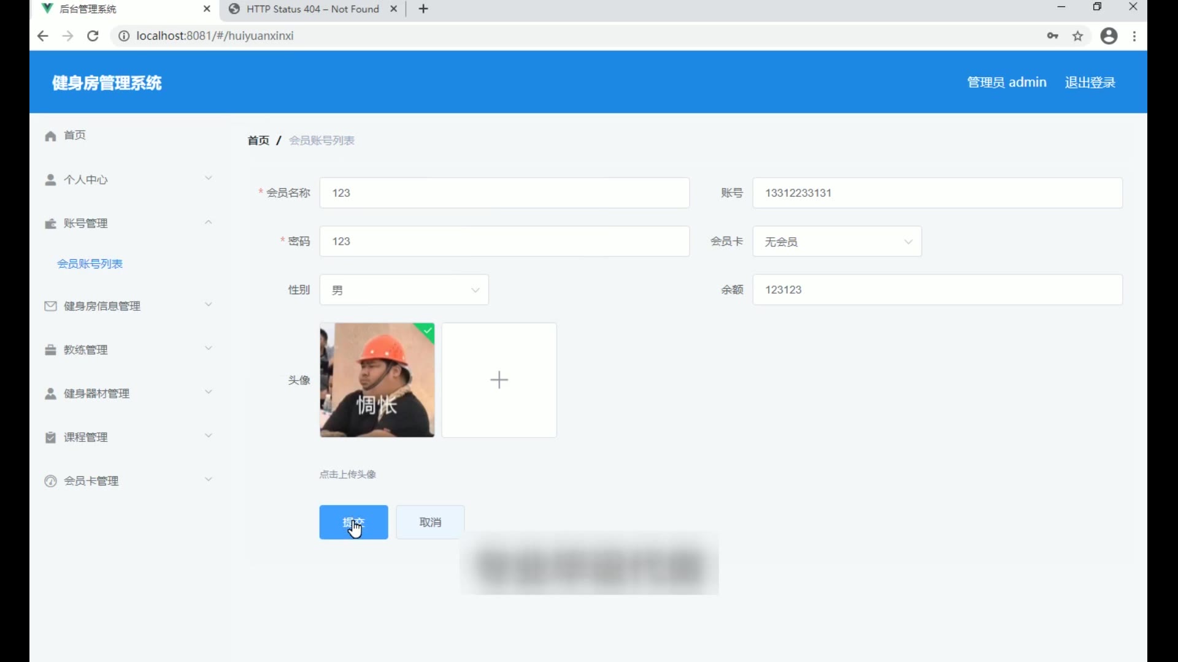Click the 取消 cancel button
Viewport: 1178px width, 662px height.
coord(430,522)
